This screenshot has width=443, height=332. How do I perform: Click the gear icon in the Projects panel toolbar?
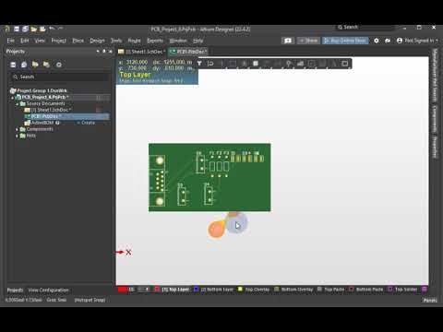coord(59,65)
